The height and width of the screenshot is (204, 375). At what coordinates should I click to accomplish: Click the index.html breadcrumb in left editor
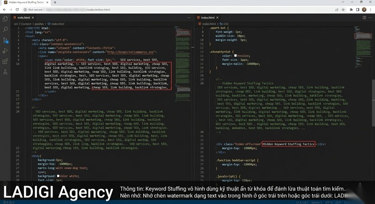point(56,24)
